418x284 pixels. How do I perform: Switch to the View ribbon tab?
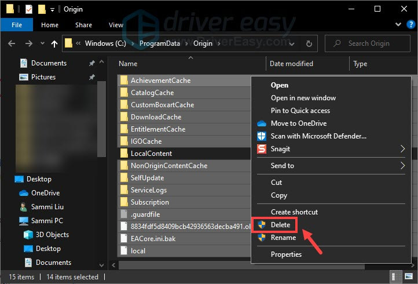pyautogui.click(x=116, y=25)
